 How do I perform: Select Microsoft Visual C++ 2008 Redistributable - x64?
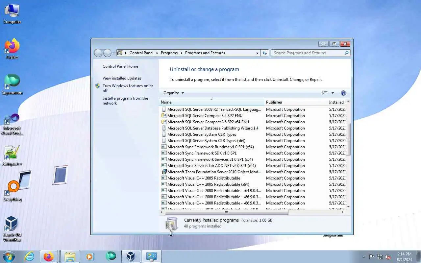coord(253,191)
